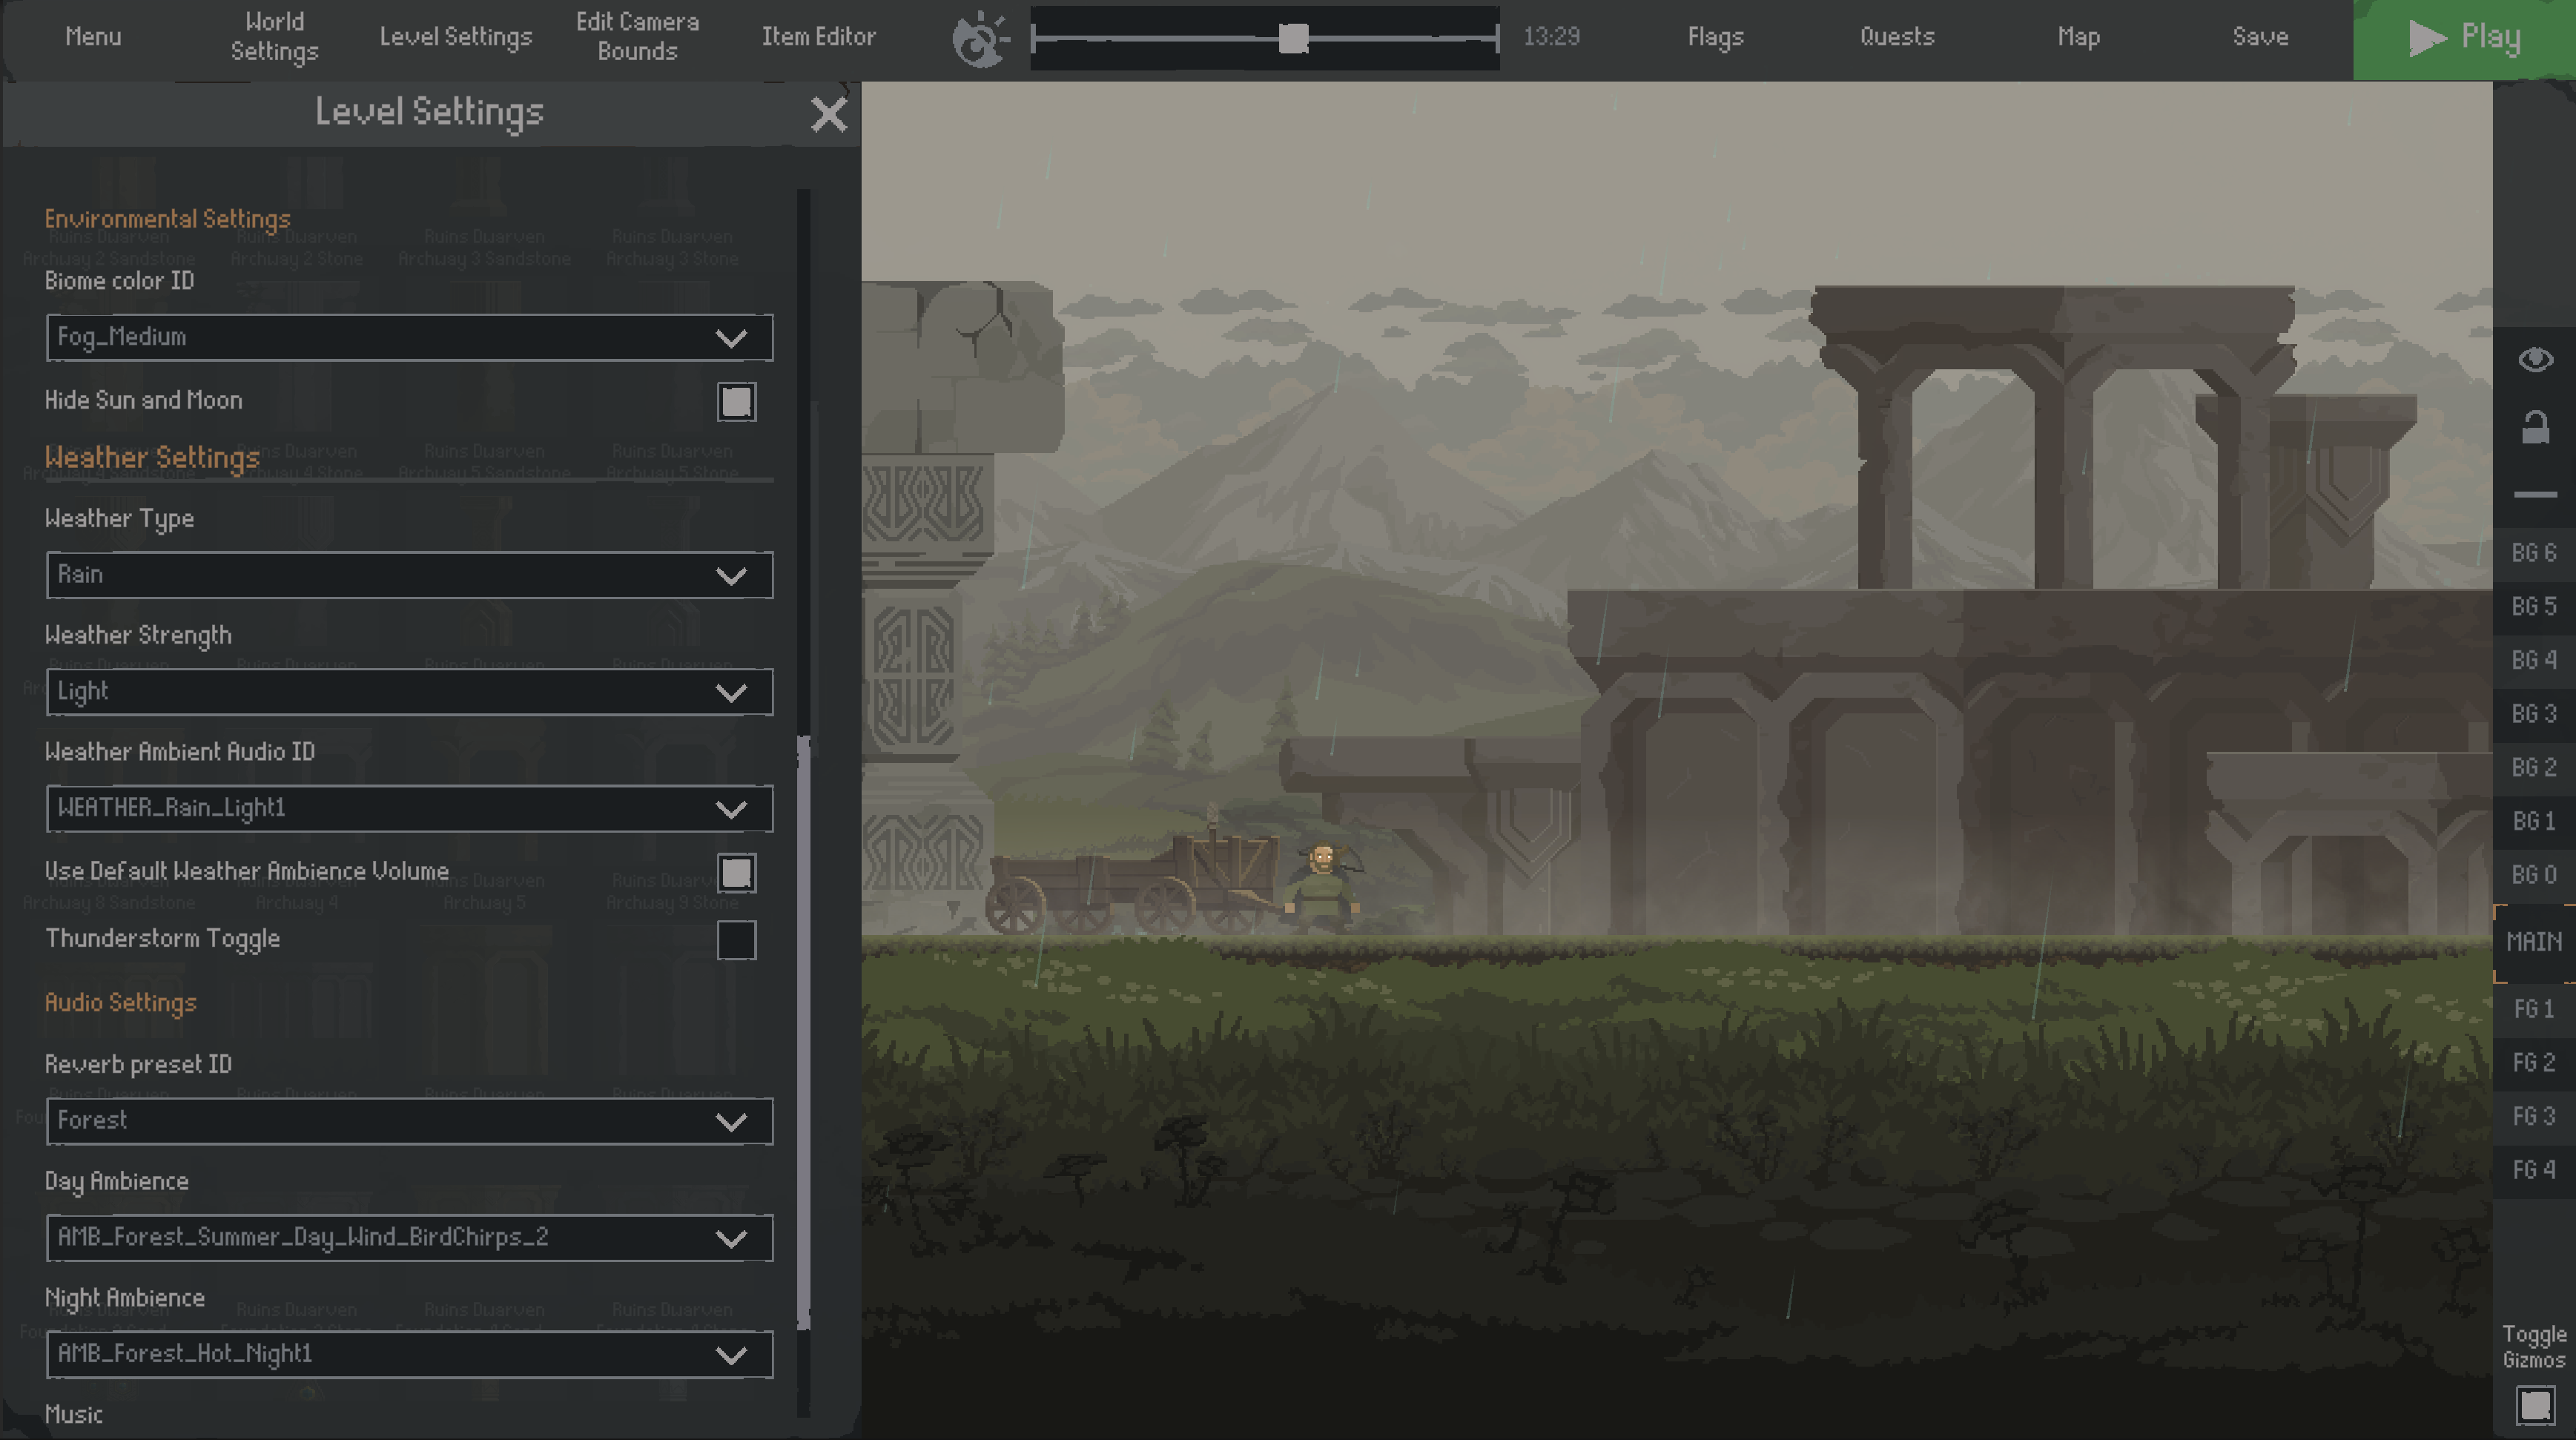Open the Biome color ID dropdown
Screen dimensions: 2576x1440
click(409, 337)
